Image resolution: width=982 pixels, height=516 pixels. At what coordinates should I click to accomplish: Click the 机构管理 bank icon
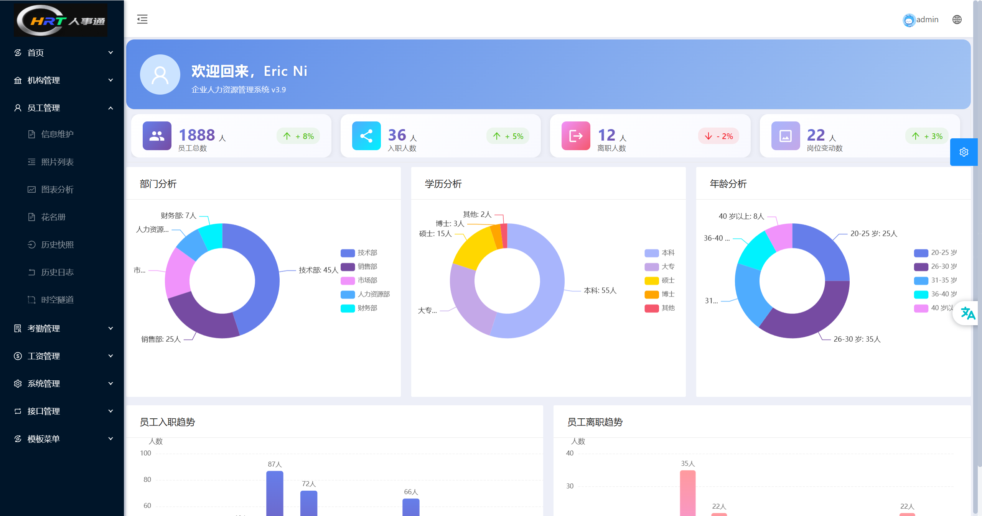point(18,80)
